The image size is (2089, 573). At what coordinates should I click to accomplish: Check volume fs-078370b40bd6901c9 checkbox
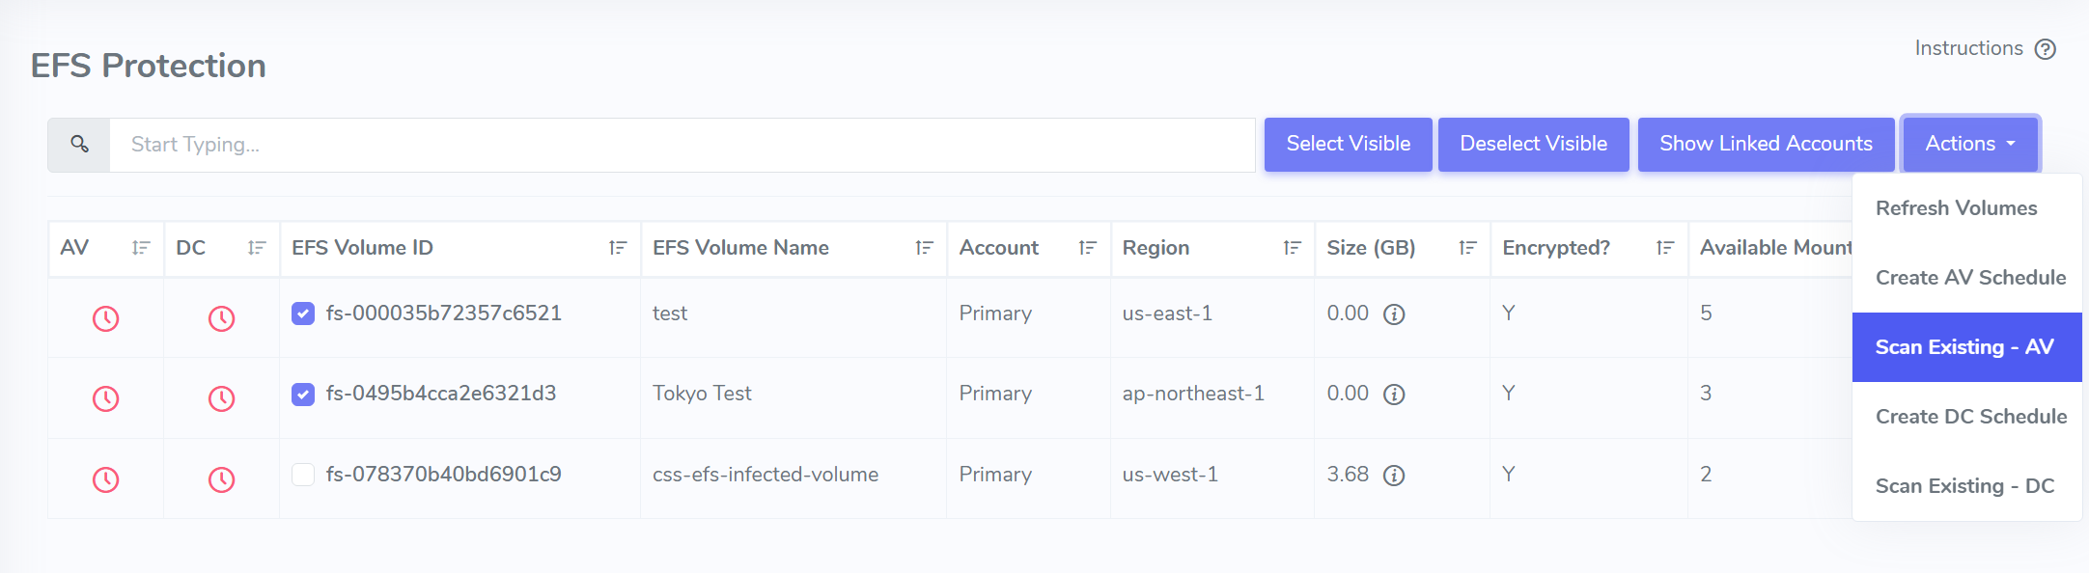pos(303,475)
